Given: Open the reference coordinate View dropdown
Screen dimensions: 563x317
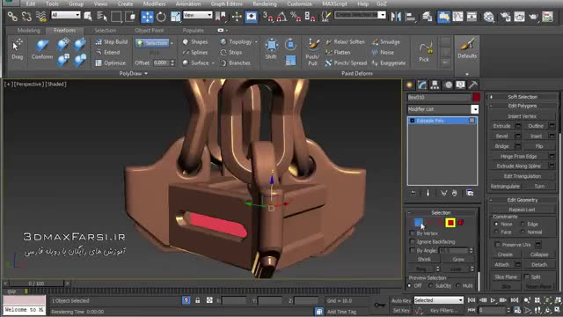Looking at the screenshot, I should [197, 15].
